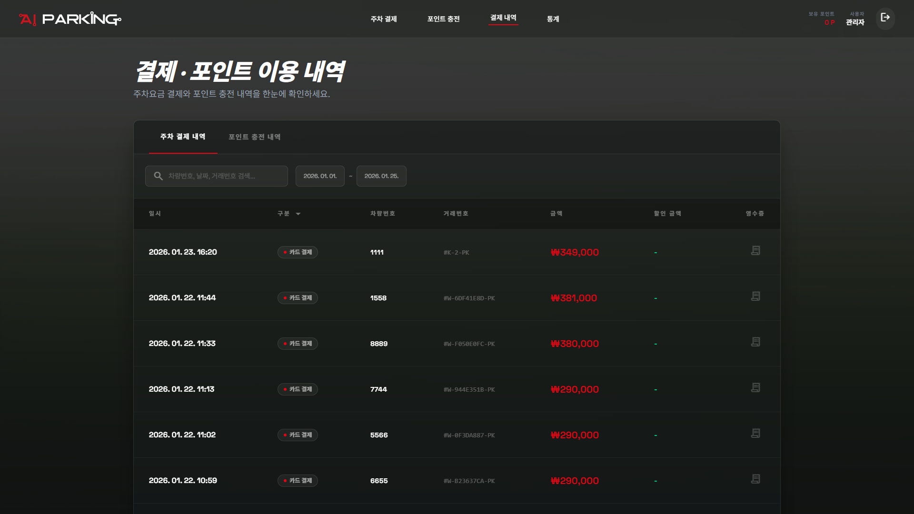Image resolution: width=914 pixels, height=514 pixels.
Task: Expand the 구분 column filter dropdown
Action: click(x=298, y=214)
